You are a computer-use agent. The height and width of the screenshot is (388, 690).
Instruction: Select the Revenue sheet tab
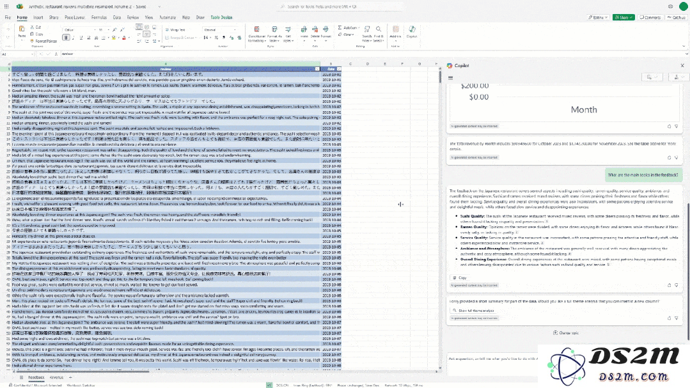tap(56, 377)
